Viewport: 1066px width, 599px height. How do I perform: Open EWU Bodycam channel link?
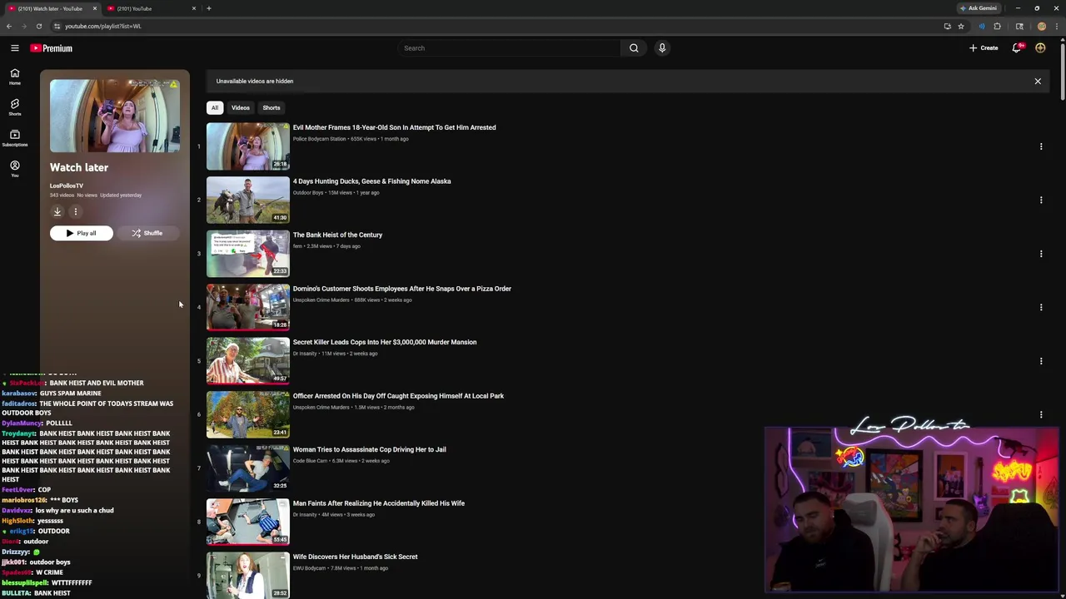(309, 568)
